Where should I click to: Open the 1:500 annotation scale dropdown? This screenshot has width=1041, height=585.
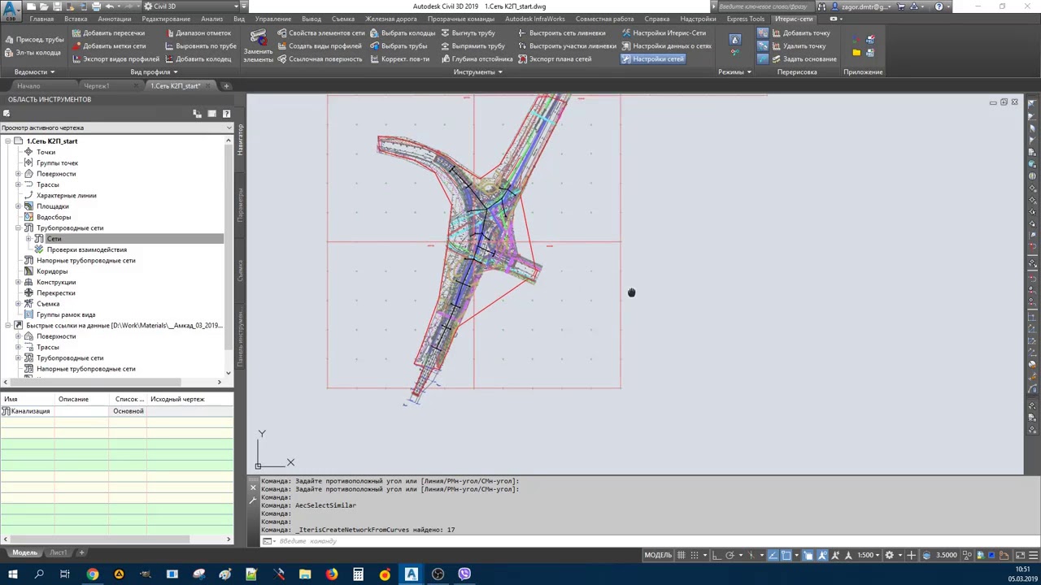click(x=869, y=555)
